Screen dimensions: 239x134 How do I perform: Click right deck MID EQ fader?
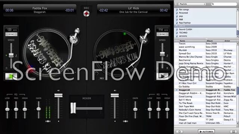click(x=158, y=109)
